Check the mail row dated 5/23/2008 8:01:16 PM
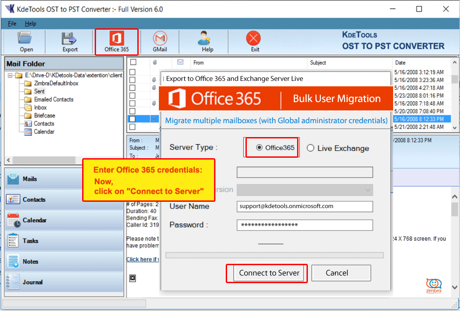 pyautogui.click(x=132, y=95)
